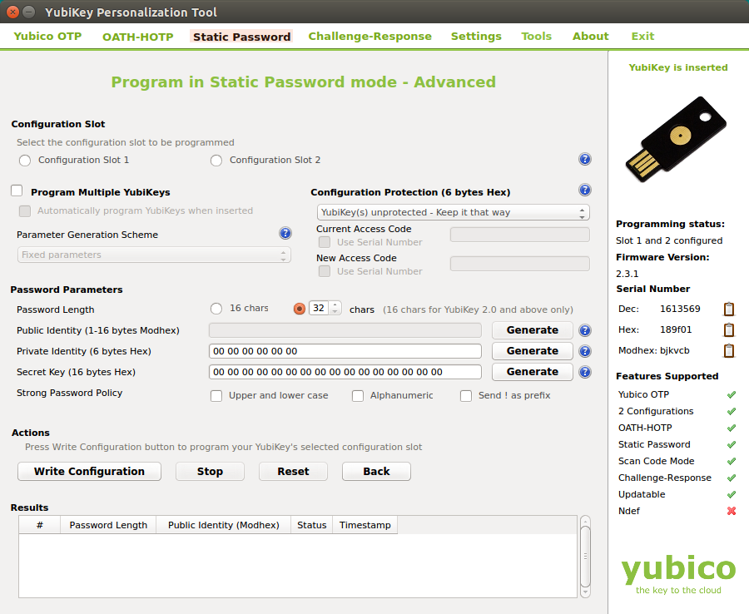Viewport: 749px width, 614px height.
Task: Open help icon beside Secret Key Generate
Action: (x=585, y=372)
